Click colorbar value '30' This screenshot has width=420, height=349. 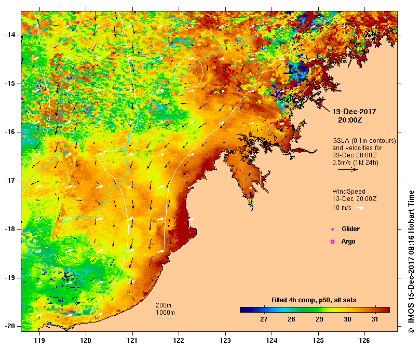coord(347,319)
